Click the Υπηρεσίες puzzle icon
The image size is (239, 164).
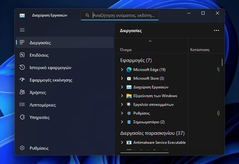[22, 117]
